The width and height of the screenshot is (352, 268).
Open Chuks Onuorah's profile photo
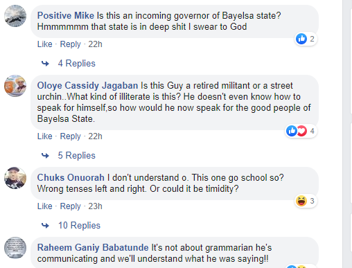(15, 178)
